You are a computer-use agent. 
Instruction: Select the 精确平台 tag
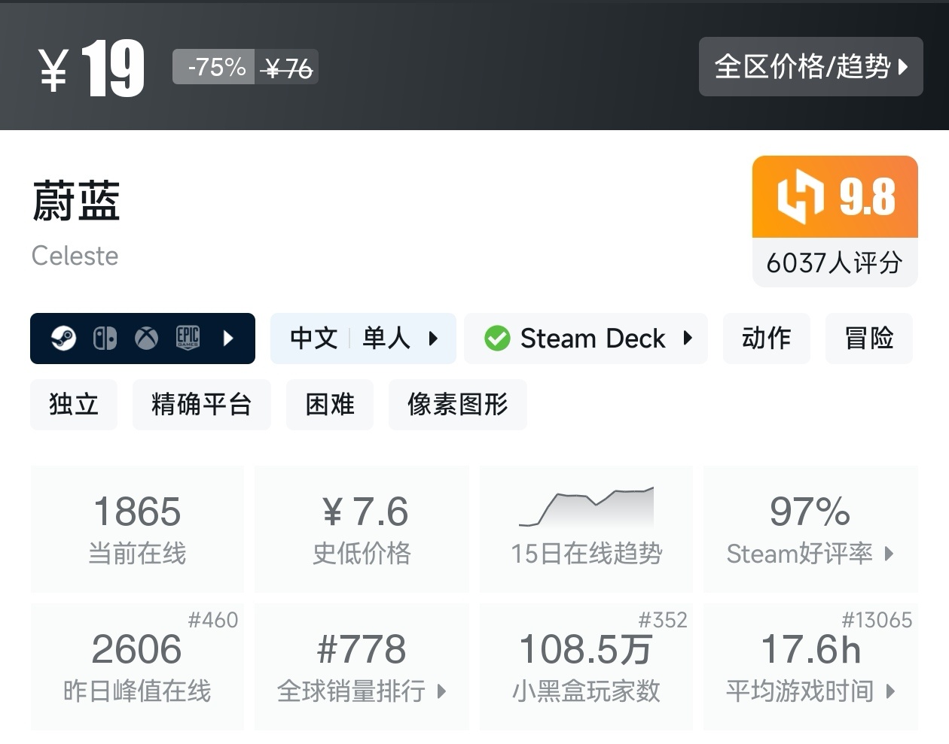pos(201,405)
